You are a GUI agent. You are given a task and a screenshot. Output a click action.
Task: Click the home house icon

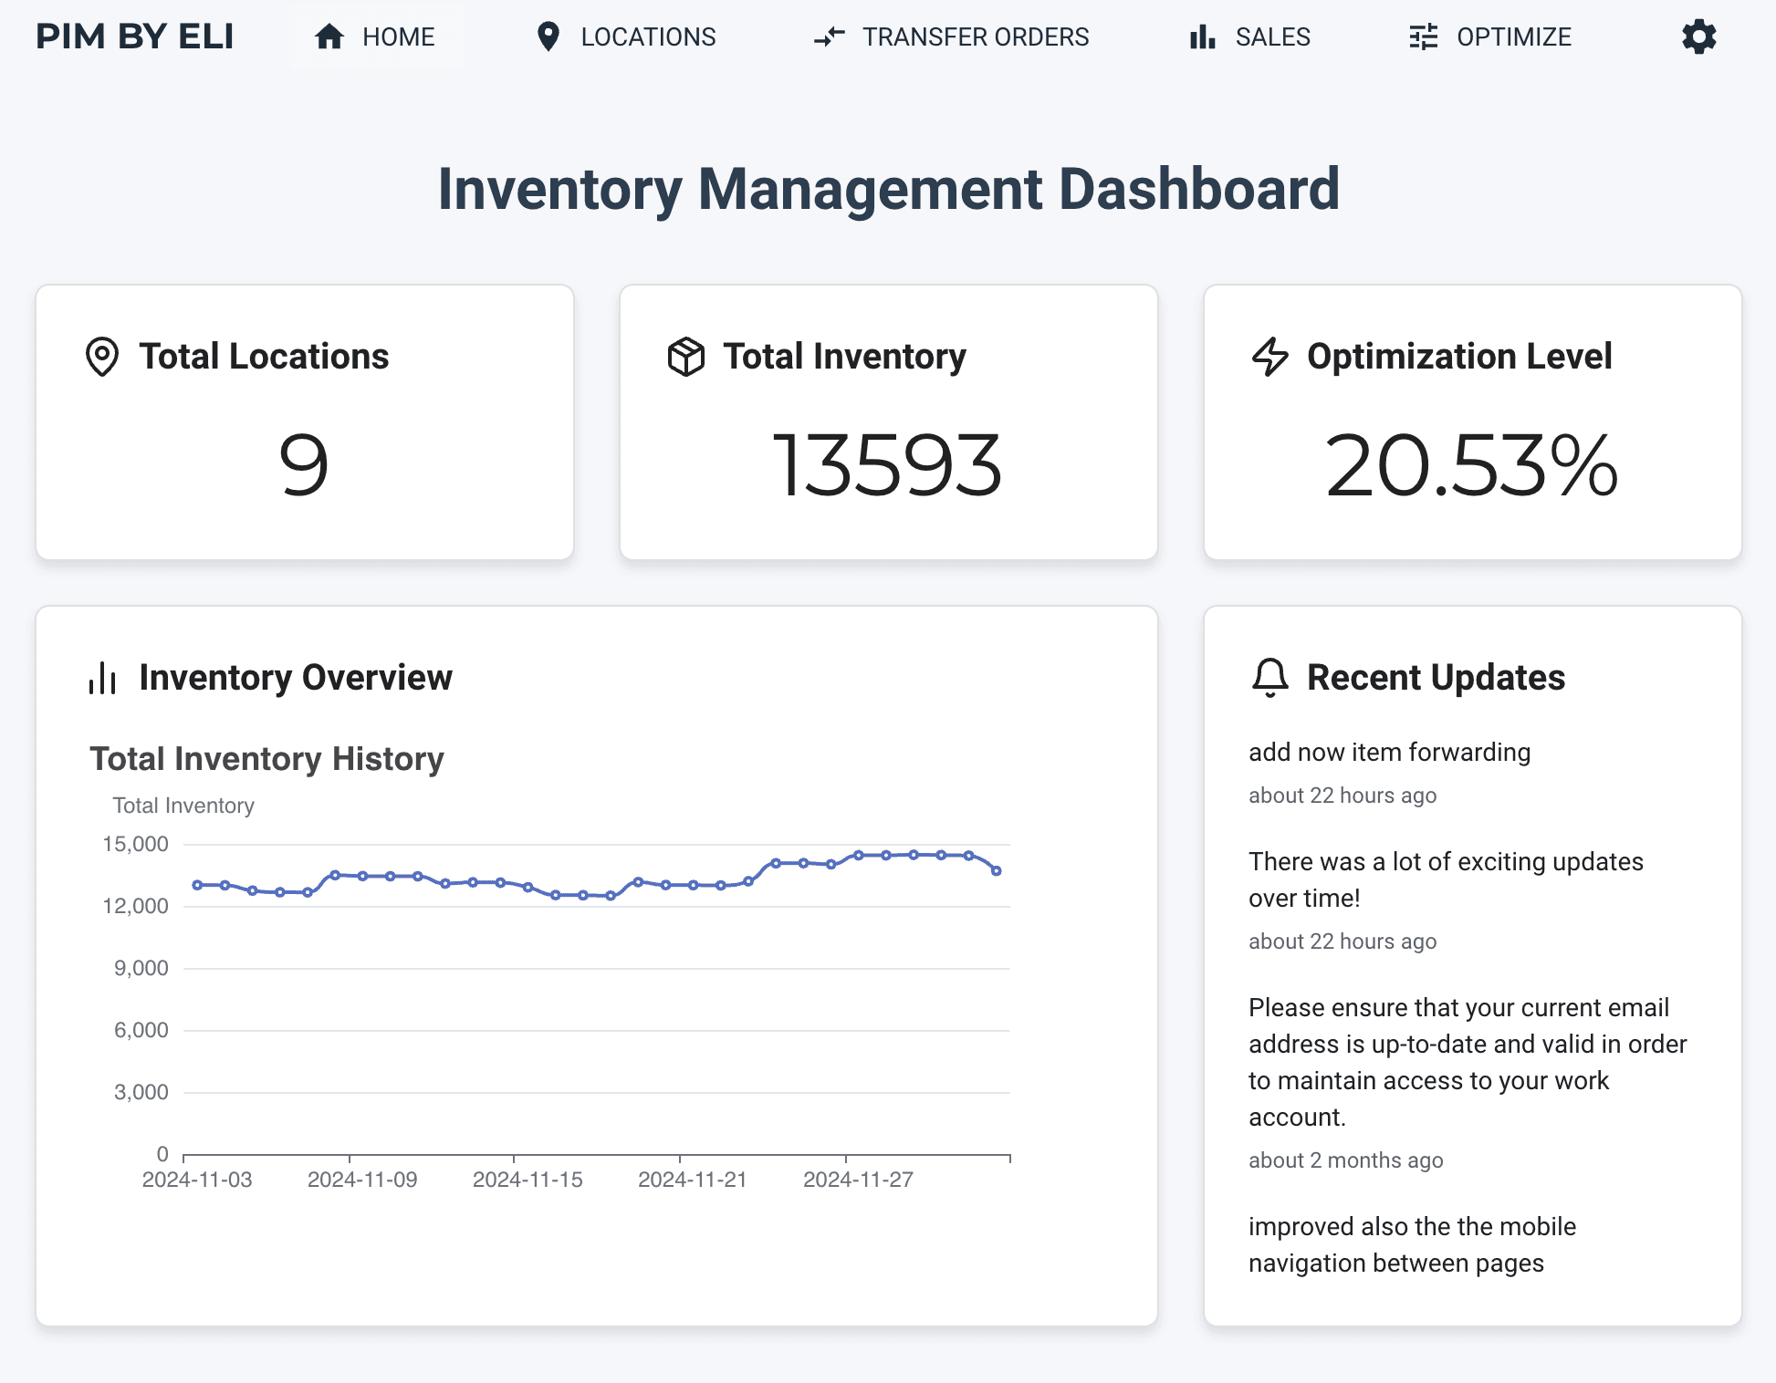click(329, 37)
